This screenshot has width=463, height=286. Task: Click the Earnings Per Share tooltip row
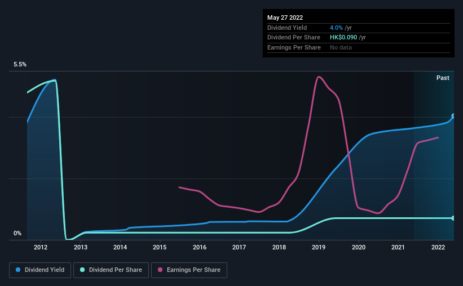[359, 47]
